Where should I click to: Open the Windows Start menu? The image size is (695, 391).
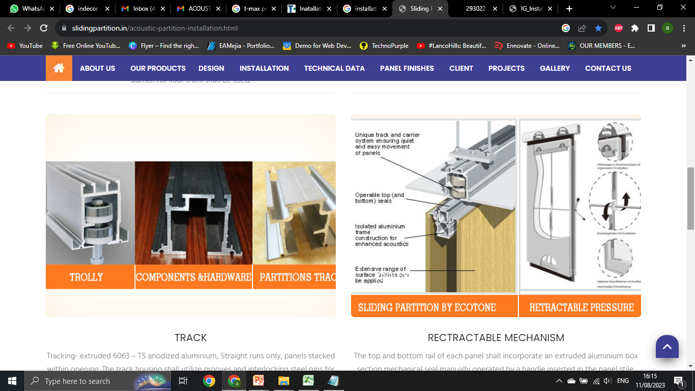pyautogui.click(x=12, y=381)
